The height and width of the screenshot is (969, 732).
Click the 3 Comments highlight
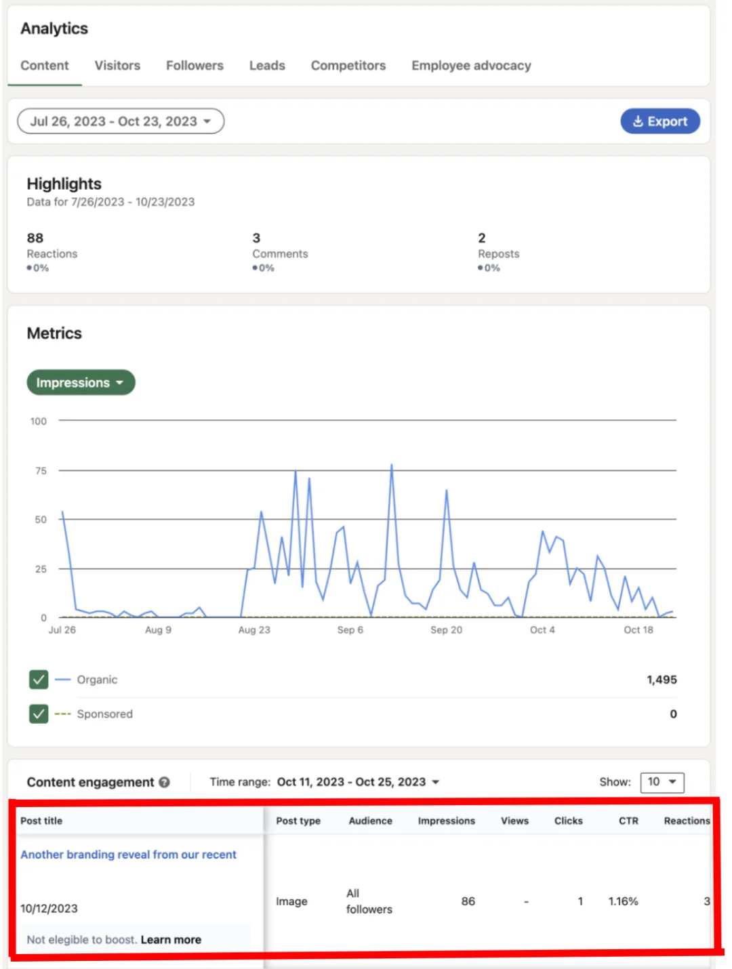coord(280,252)
